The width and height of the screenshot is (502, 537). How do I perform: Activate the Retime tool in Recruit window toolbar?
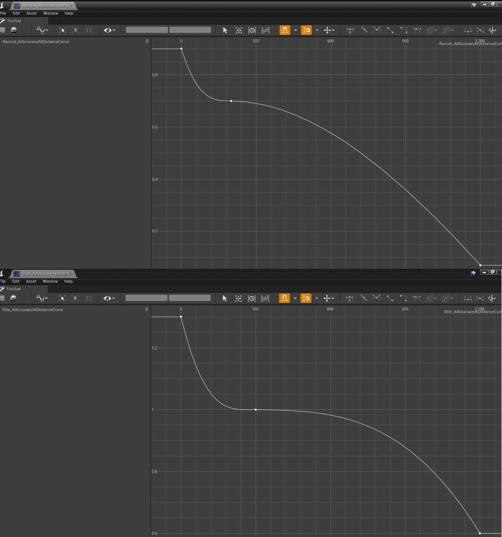(252, 30)
